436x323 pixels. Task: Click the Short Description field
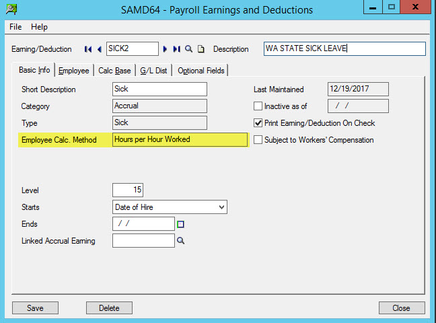[x=159, y=89]
